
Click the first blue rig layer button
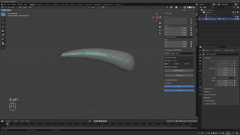[179, 86]
